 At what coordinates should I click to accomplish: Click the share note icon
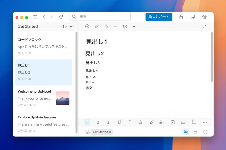[x=116, y=26]
